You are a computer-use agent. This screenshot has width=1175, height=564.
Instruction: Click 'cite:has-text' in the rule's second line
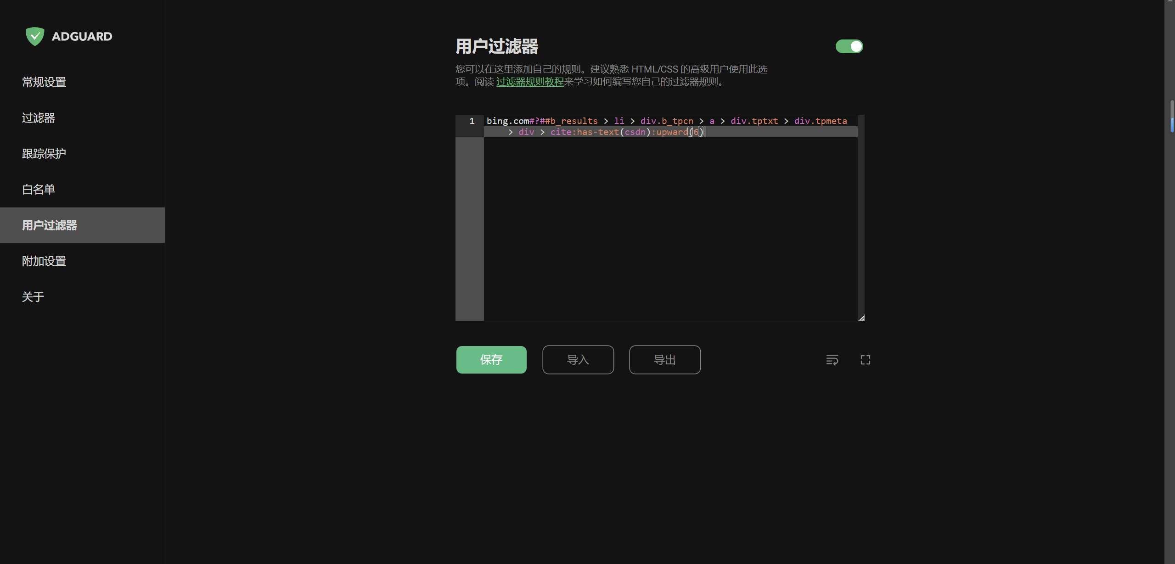pyautogui.click(x=585, y=132)
